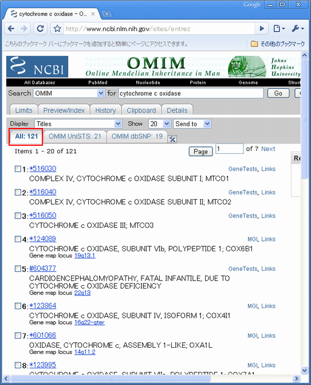
Task: Click the Page button
Action: point(200,151)
